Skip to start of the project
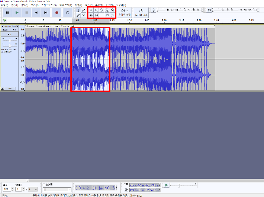 36,12
